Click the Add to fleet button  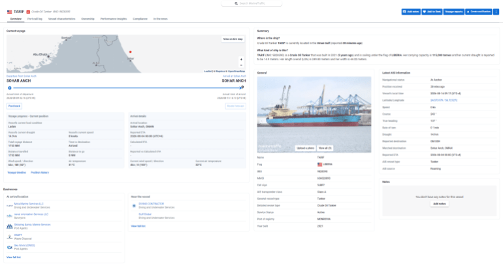click(432, 12)
